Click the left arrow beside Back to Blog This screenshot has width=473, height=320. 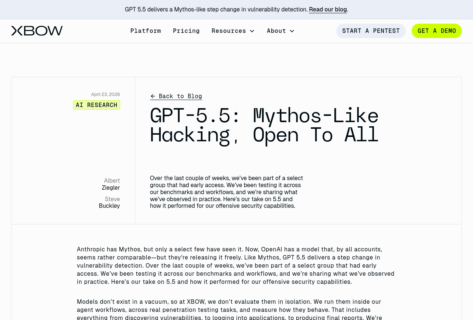pyautogui.click(x=153, y=96)
